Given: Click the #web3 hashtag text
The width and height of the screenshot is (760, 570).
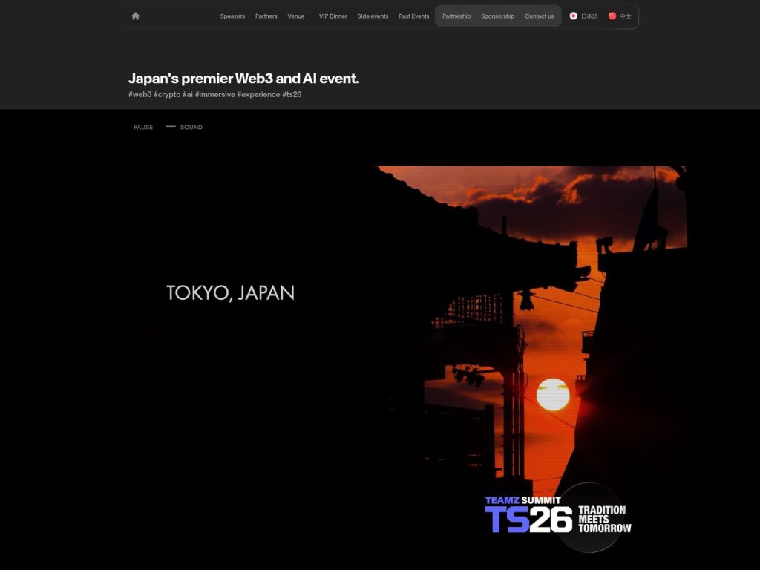Looking at the screenshot, I should (139, 94).
